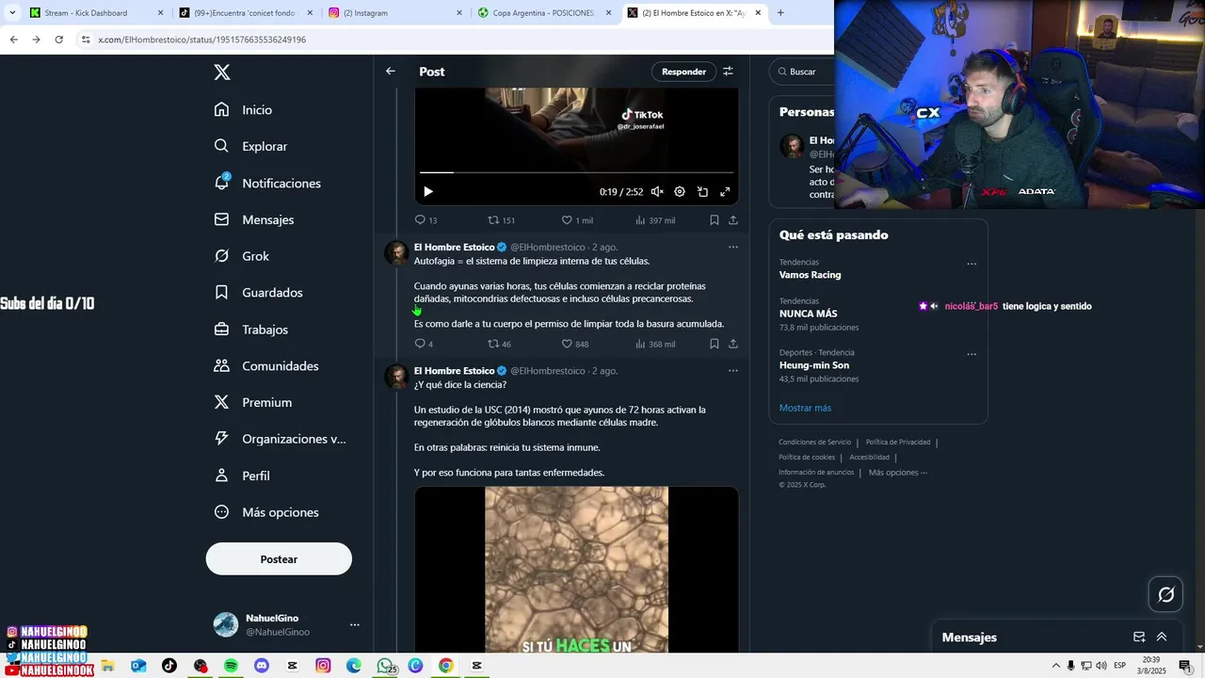Open the cell microscope video thumbnail
The image size is (1205, 678).
click(x=576, y=569)
